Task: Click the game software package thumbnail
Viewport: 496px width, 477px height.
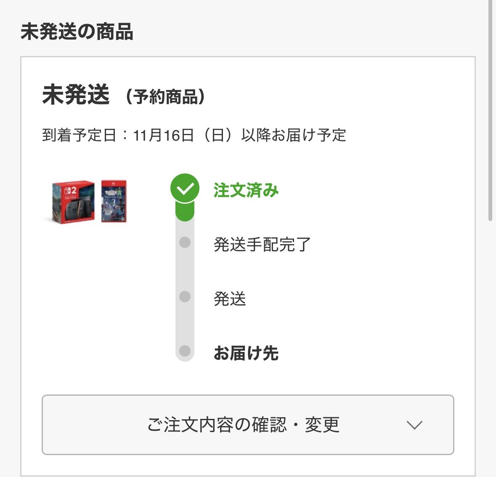Action: pos(114,201)
